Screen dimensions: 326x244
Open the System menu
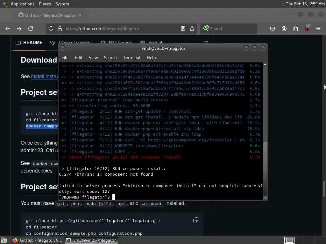pos(62,4)
